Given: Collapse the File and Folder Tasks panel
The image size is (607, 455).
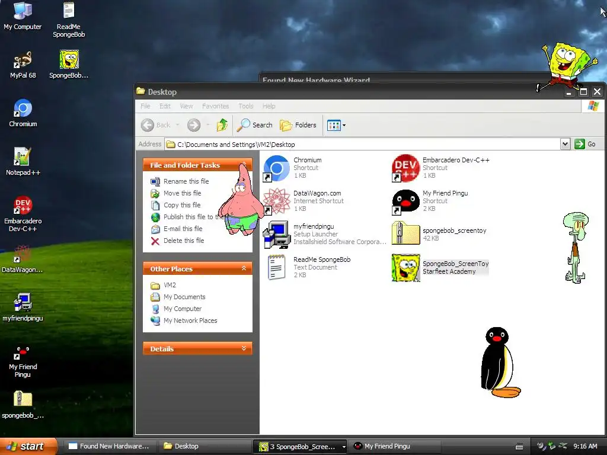Looking at the screenshot, I should (244, 165).
